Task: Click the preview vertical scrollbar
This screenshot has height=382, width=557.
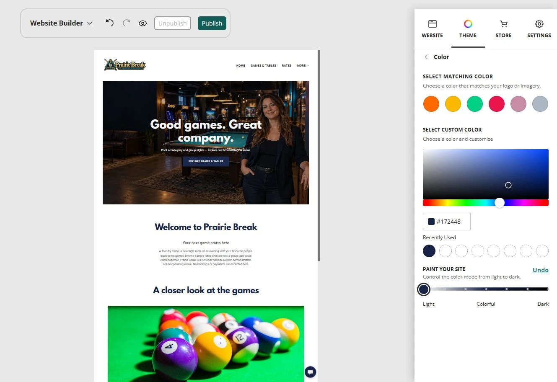Action: [x=319, y=156]
